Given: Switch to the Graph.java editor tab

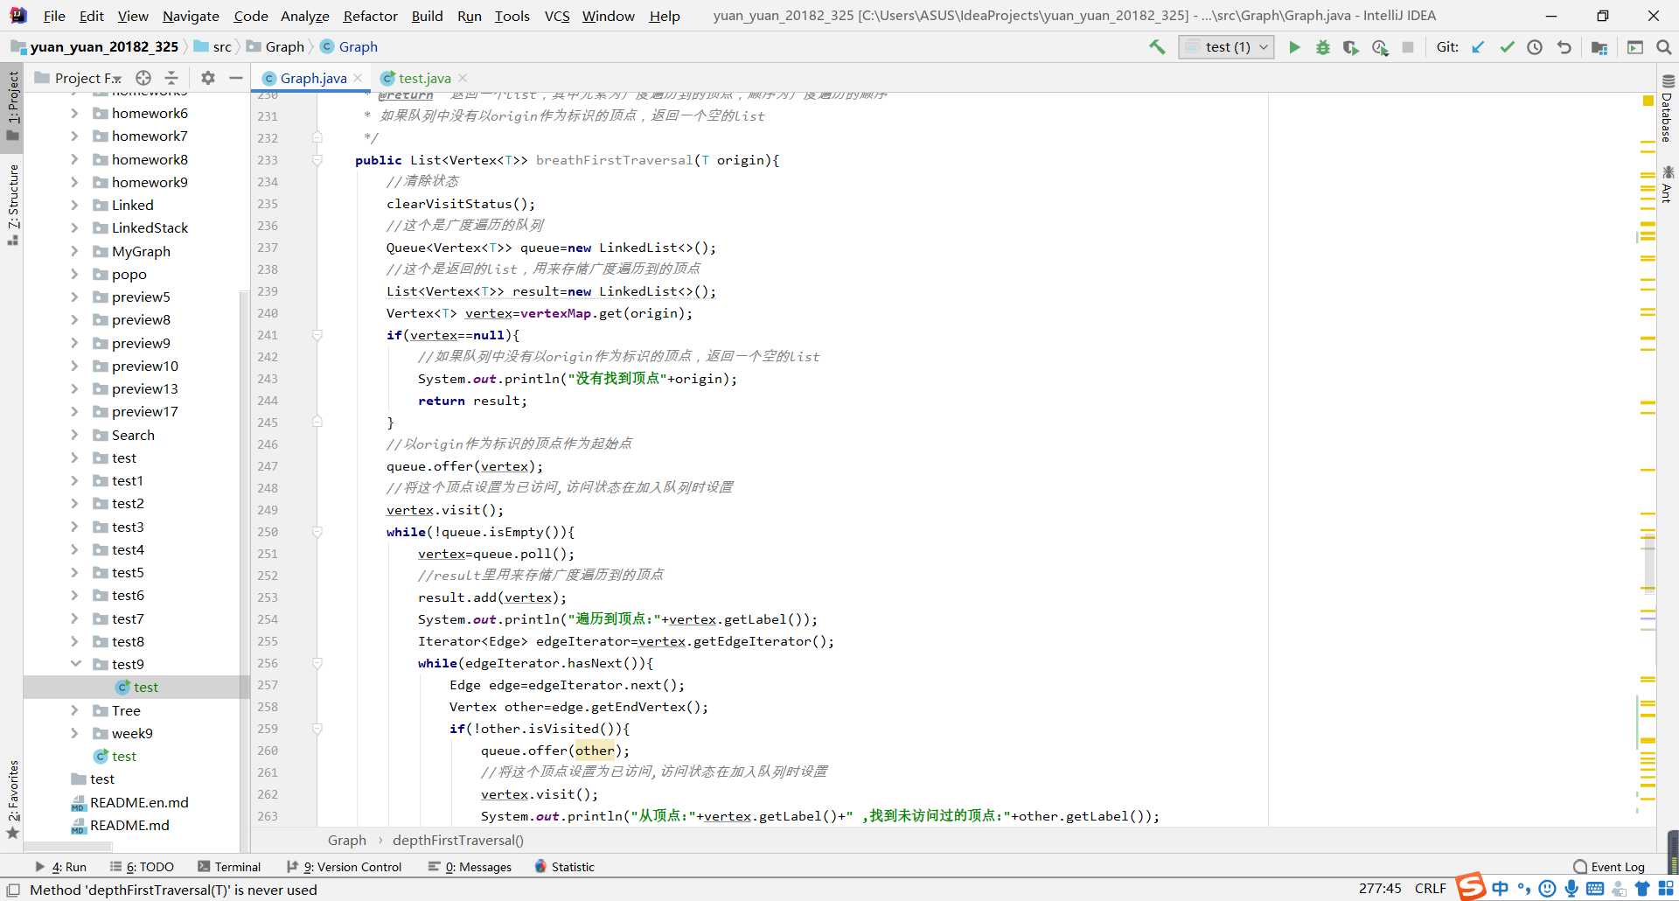Looking at the screenshot, I should (313, 78).
